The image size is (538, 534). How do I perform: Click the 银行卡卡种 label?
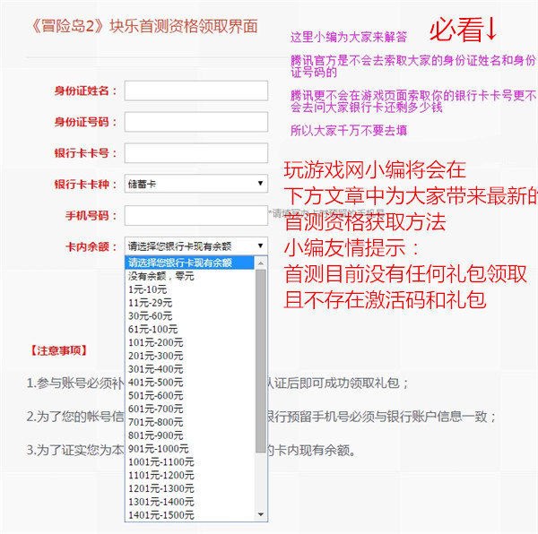click(85, 185)
